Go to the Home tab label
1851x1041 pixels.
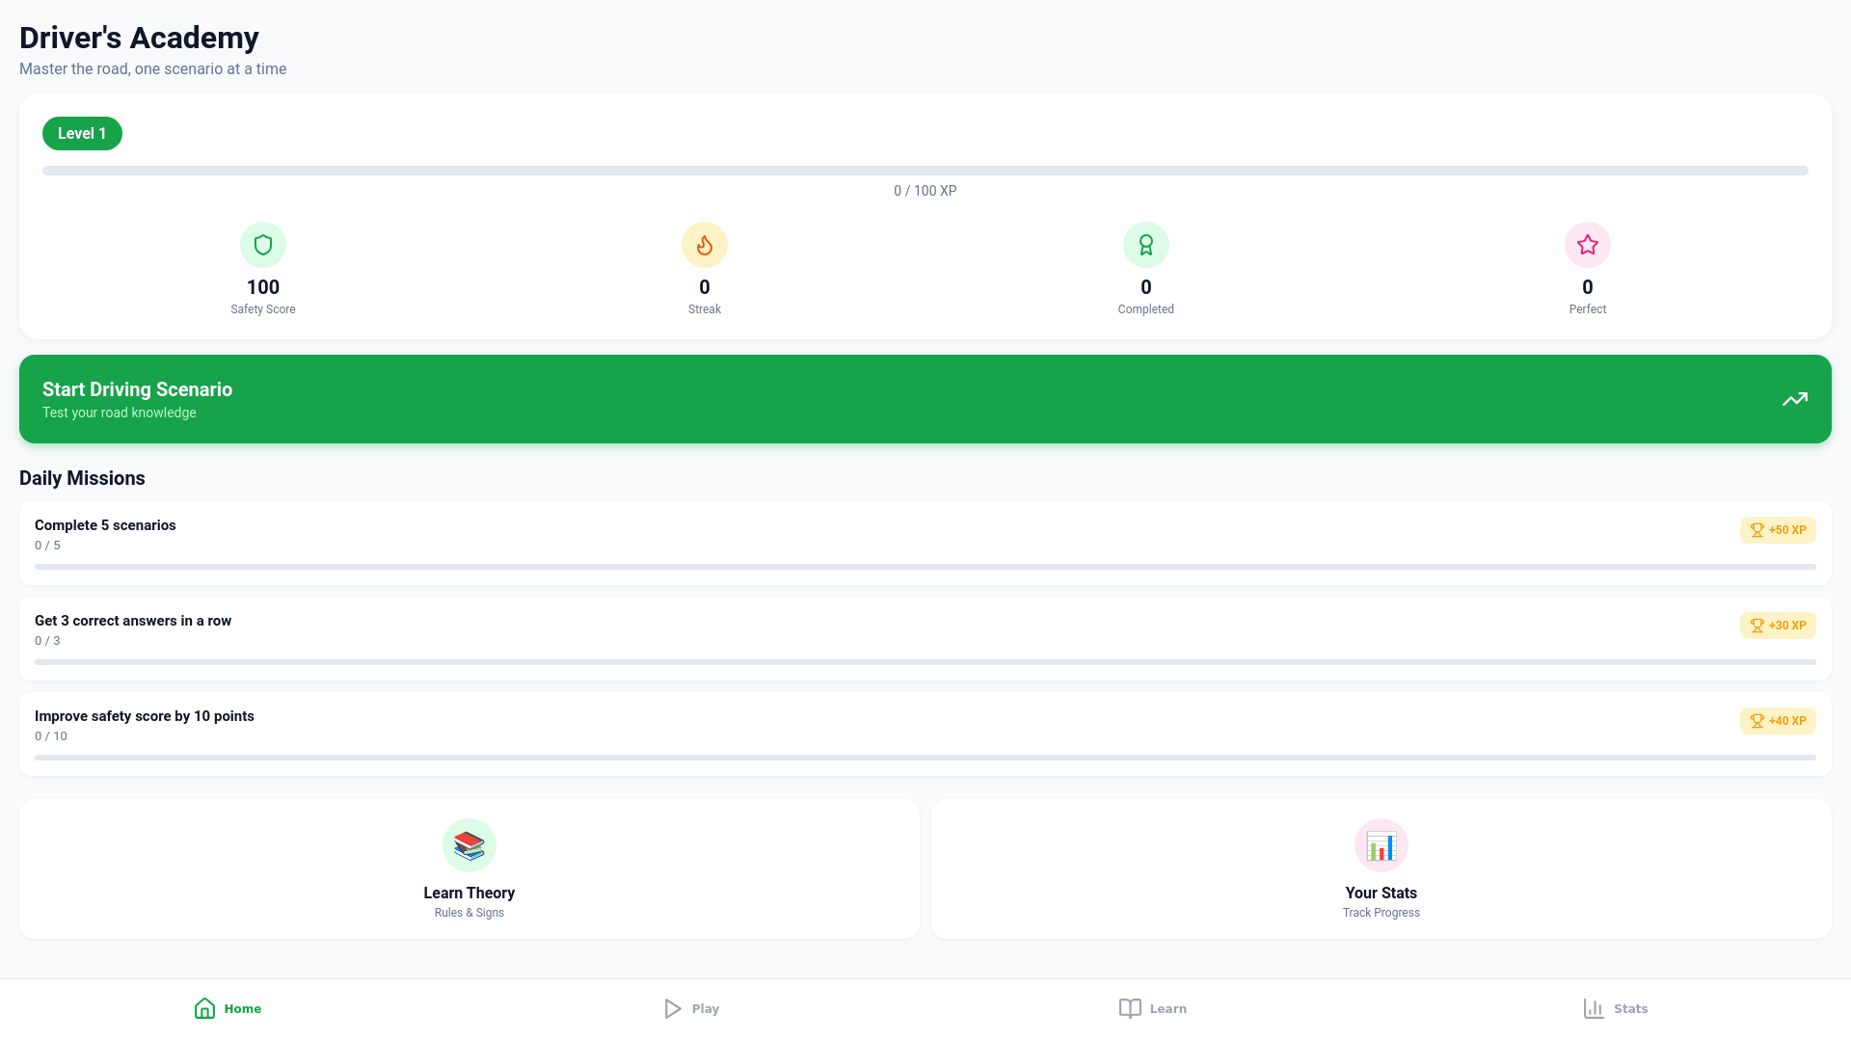[243, 1008]
